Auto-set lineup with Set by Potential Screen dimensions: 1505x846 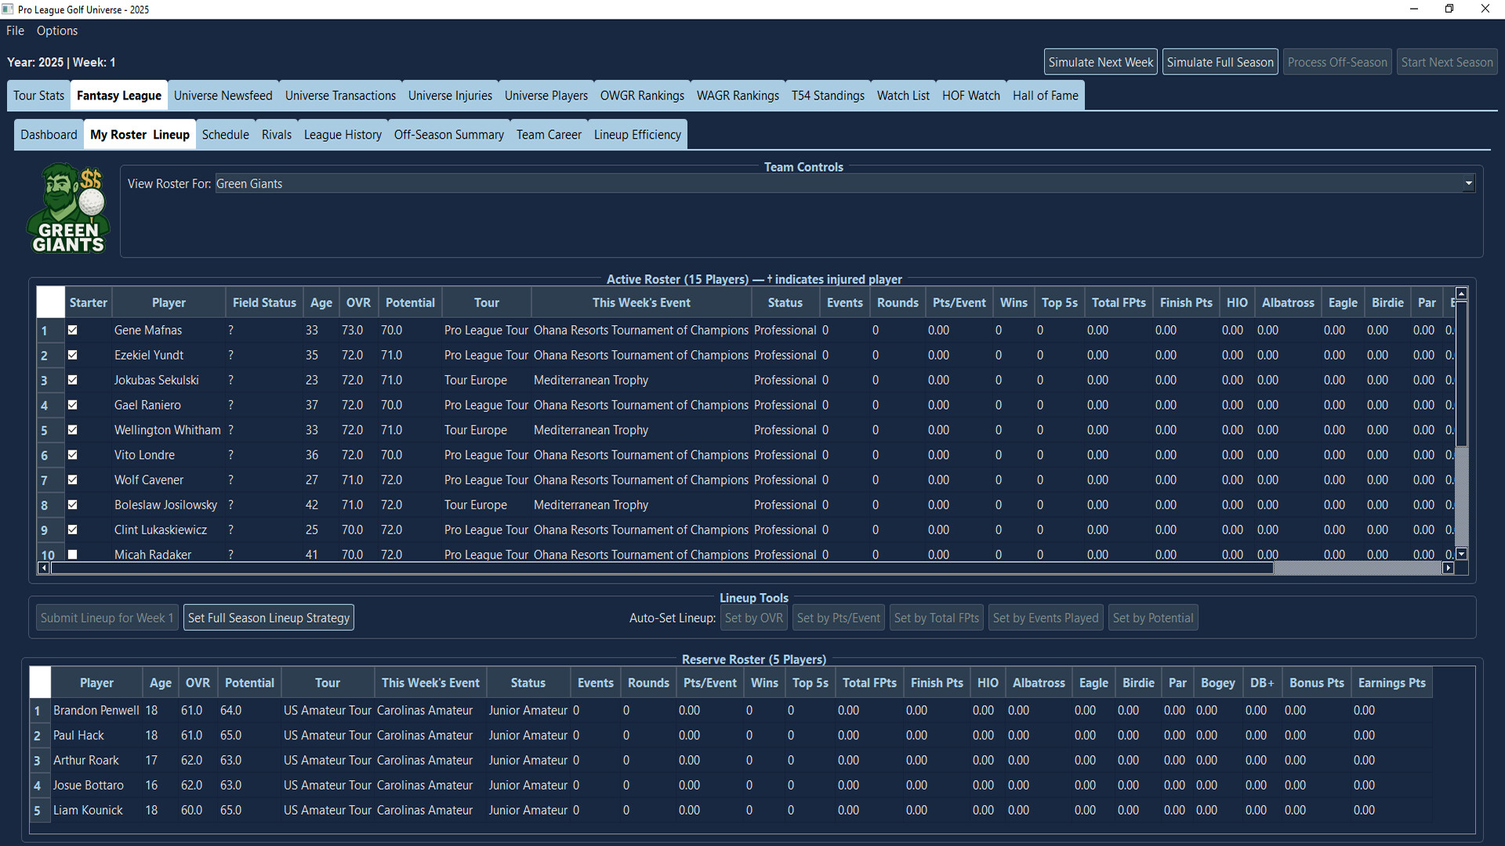pos(1152,617)
